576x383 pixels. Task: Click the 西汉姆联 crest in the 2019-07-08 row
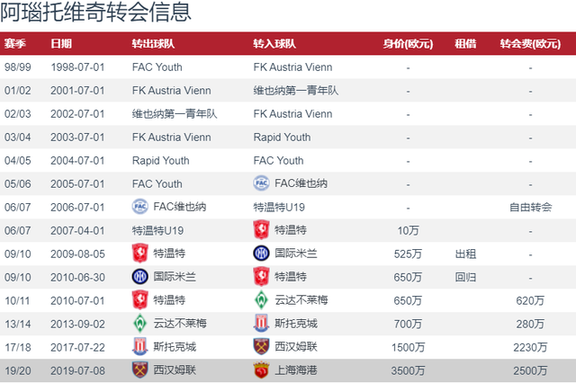(140, 370)
